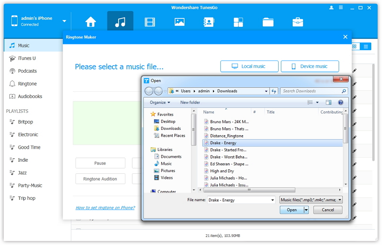The height and width of the screenshot is (245, 382).
Task: Open the Contacts address book icon
Action: coord(209,22)
